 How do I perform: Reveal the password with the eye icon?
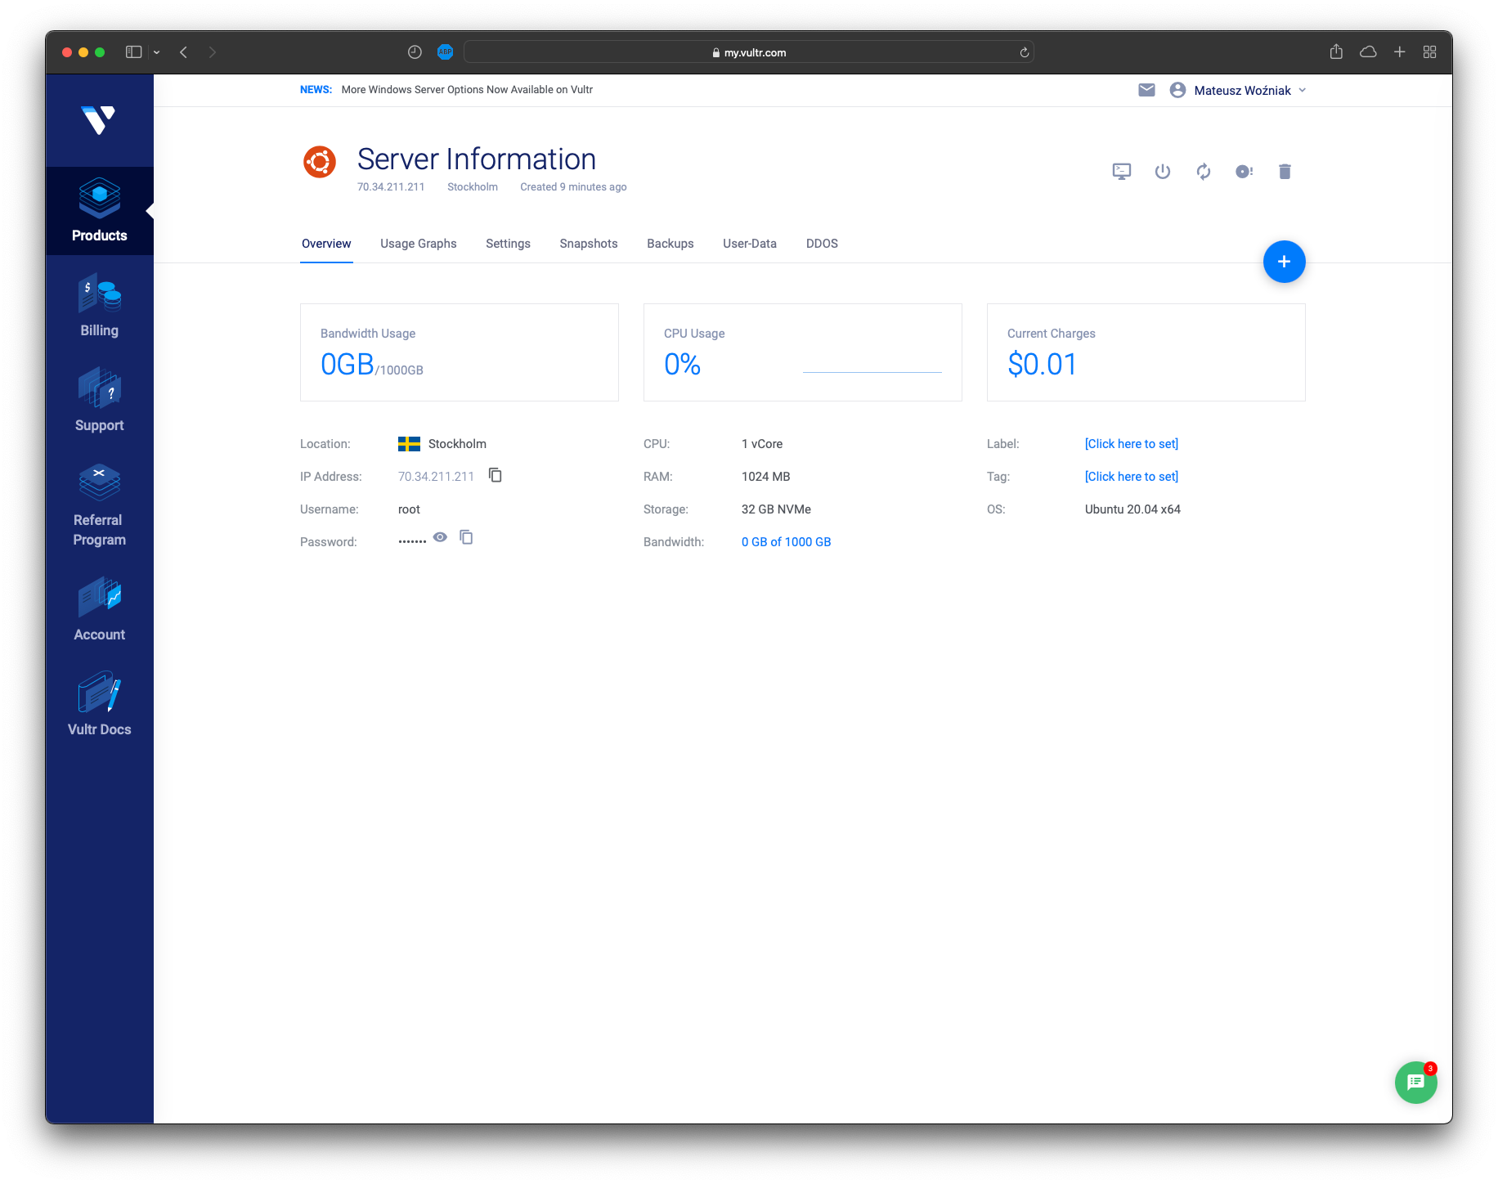click(x=440, y=537)
